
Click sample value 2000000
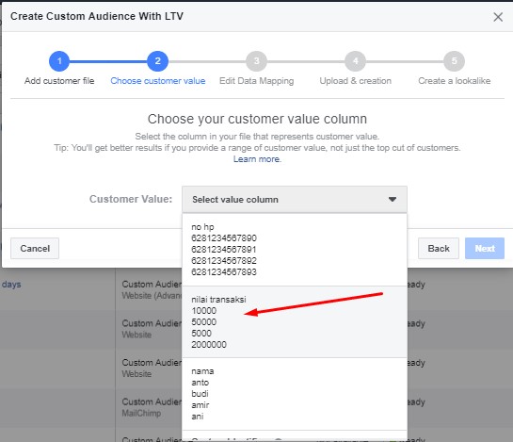point(209,345)
